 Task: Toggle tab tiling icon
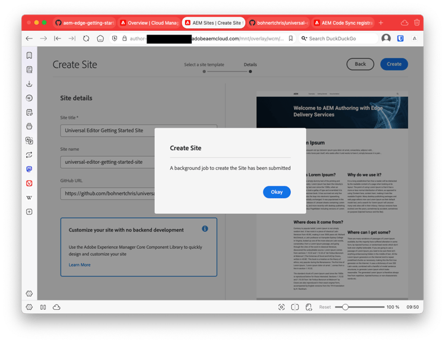click(295, 307)
